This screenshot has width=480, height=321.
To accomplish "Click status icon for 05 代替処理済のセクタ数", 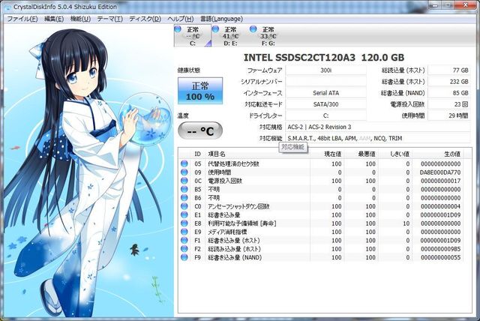I will click(x=184, y=163).
